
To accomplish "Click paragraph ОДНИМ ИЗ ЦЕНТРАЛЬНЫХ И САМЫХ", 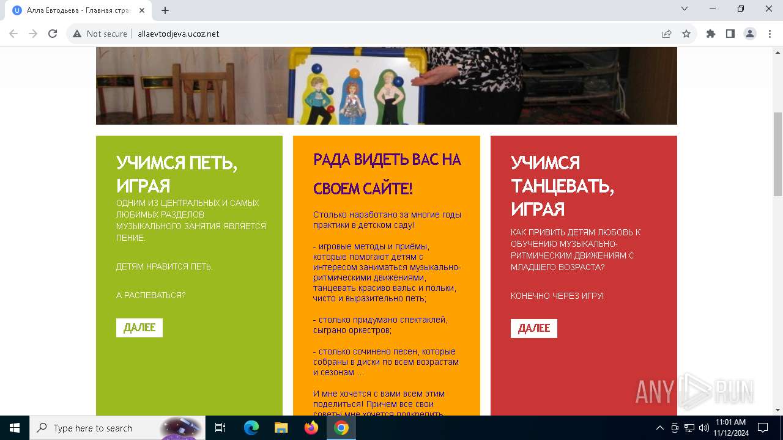I will [191, 220].
